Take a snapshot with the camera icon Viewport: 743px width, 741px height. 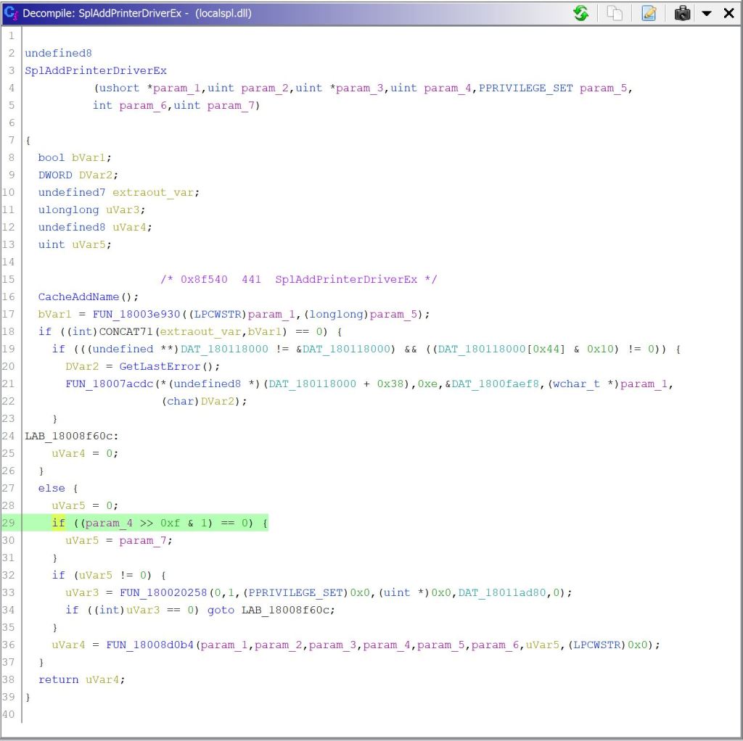pyautogui.click(x=682, y=13)
